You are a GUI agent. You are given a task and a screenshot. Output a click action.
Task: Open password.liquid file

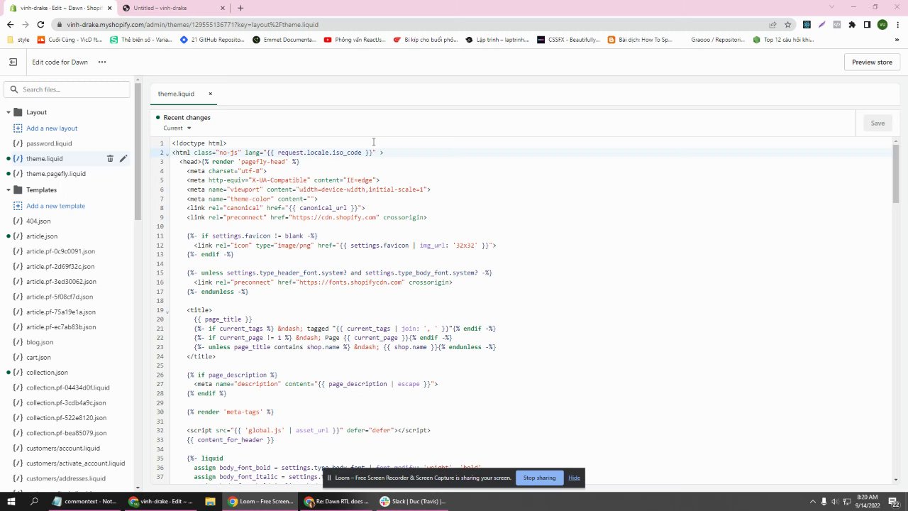click(x=49, y=143)
